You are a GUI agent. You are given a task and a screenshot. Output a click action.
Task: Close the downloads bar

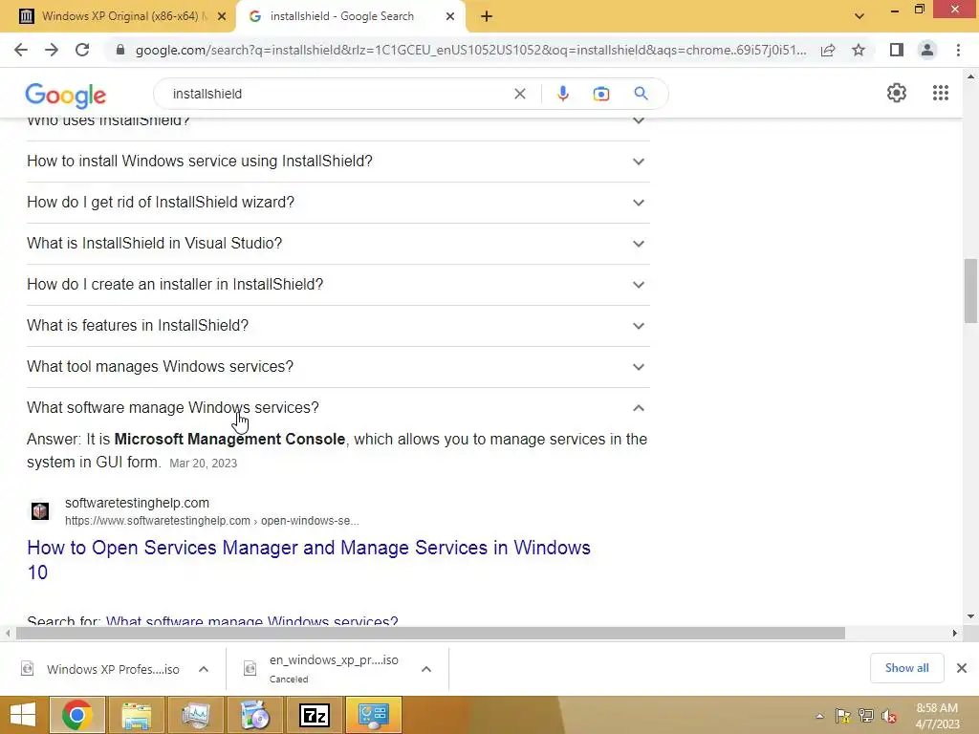(x=962, y=668)
